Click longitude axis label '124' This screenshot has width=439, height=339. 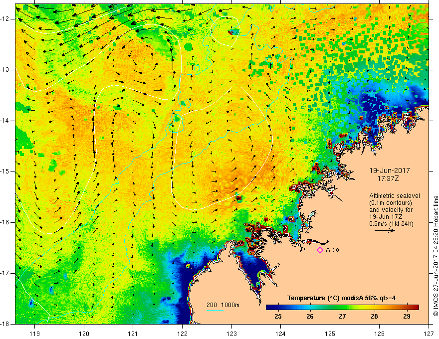(x=281, y=334)
